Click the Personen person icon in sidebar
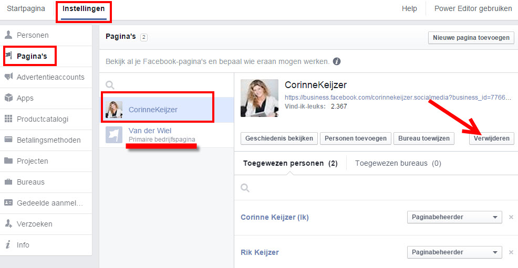This screenshot has width=518, height=268. pos(8,35)
